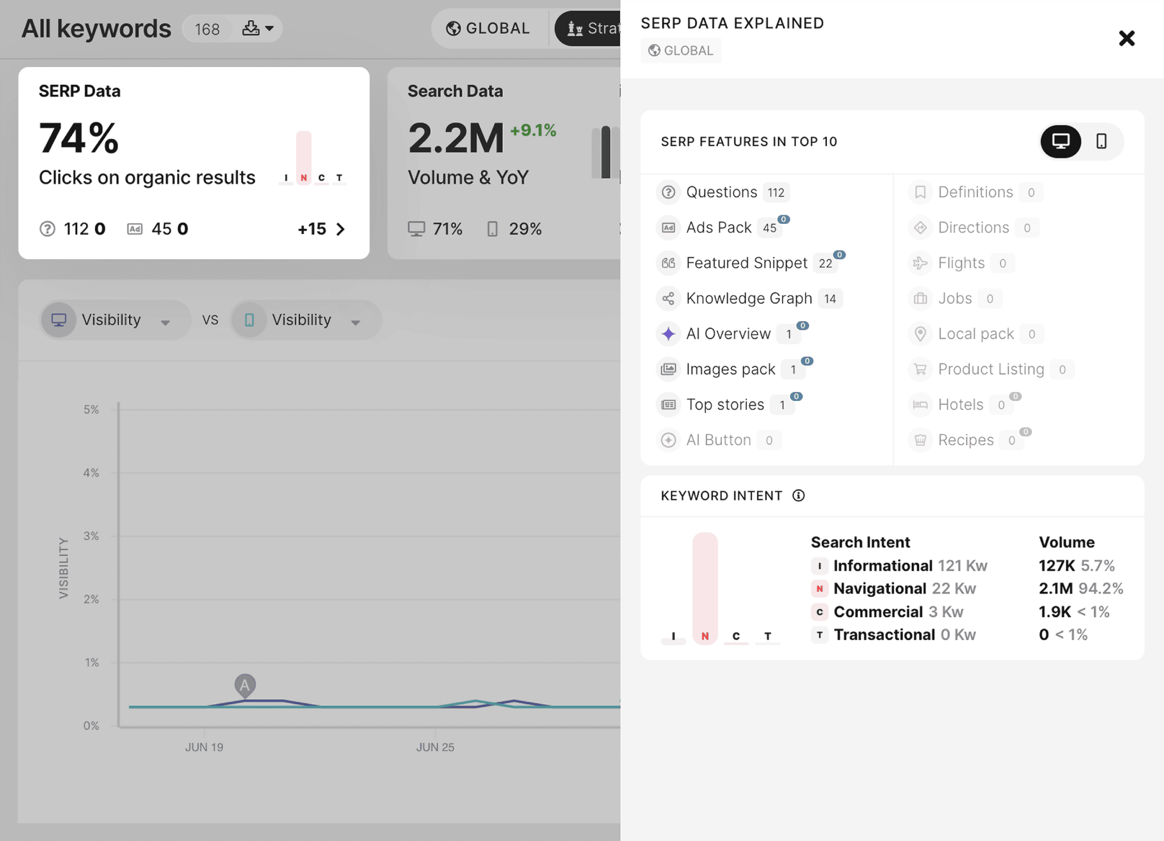Click the Questions feature icon
Screen dimensions: 1164x841
coord(668,193)
